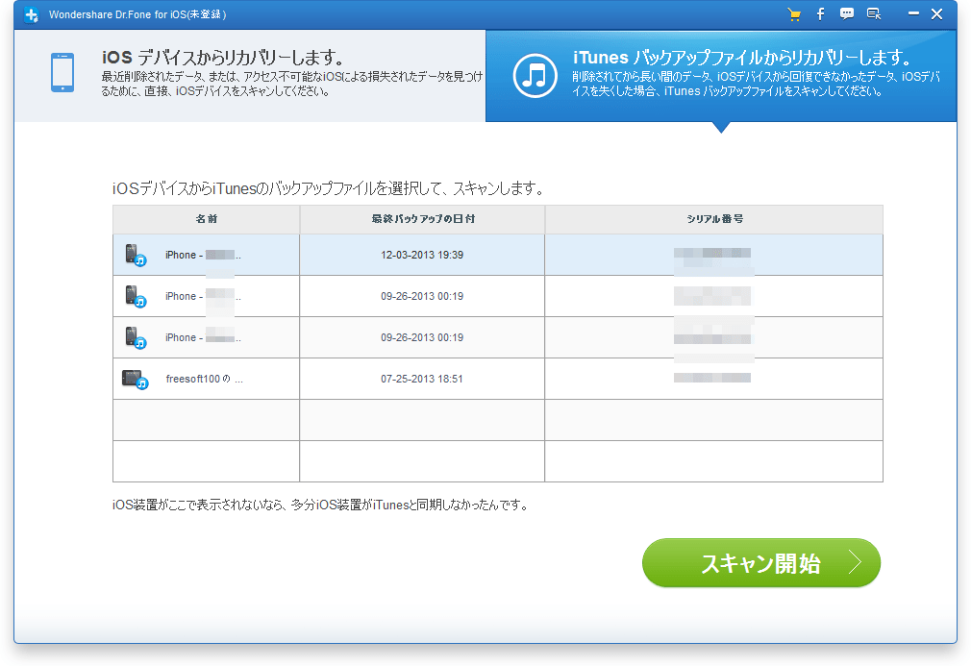Switch to the iOS device recovery tab
This screenshot has width=971, height=666.
click(250, 76)
